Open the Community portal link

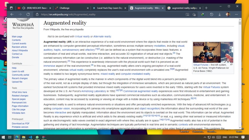point(20,75)
